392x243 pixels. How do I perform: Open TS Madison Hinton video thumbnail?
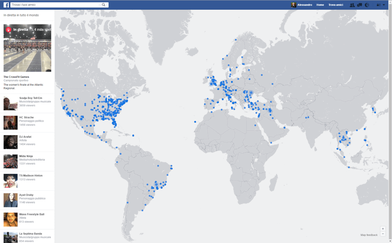coord(10,181)
